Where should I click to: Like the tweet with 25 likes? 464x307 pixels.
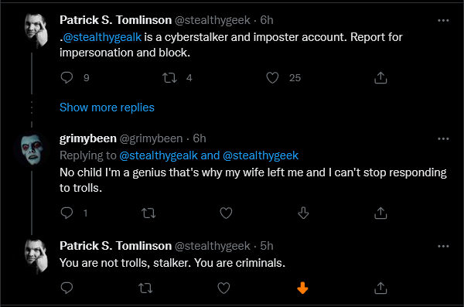coord(272,77)
